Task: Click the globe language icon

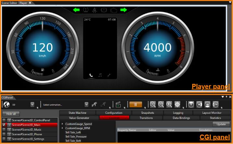Action: click(x=6, y=105)
